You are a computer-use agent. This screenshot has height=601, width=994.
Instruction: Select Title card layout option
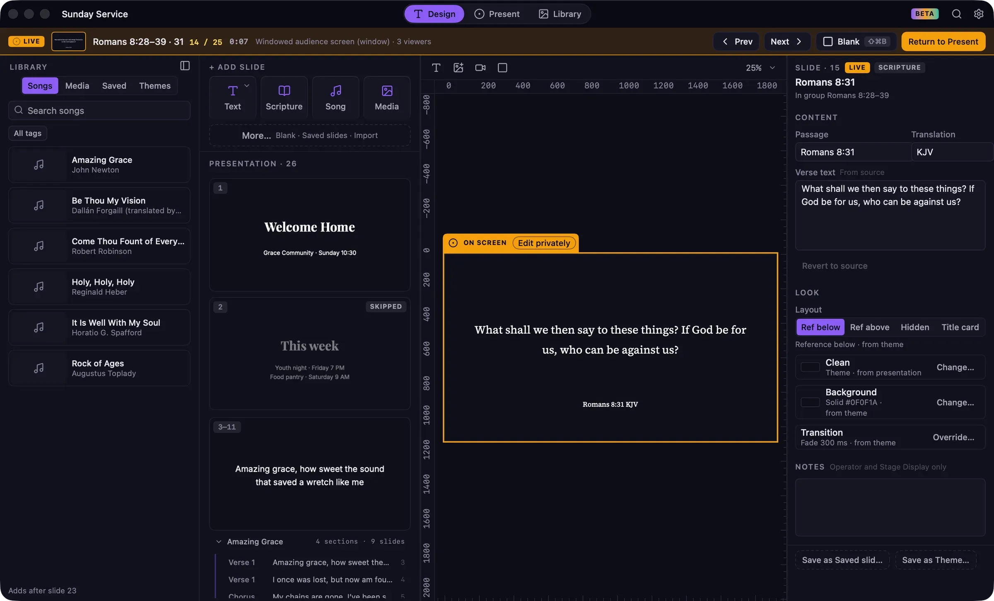[x=960, y=327]
